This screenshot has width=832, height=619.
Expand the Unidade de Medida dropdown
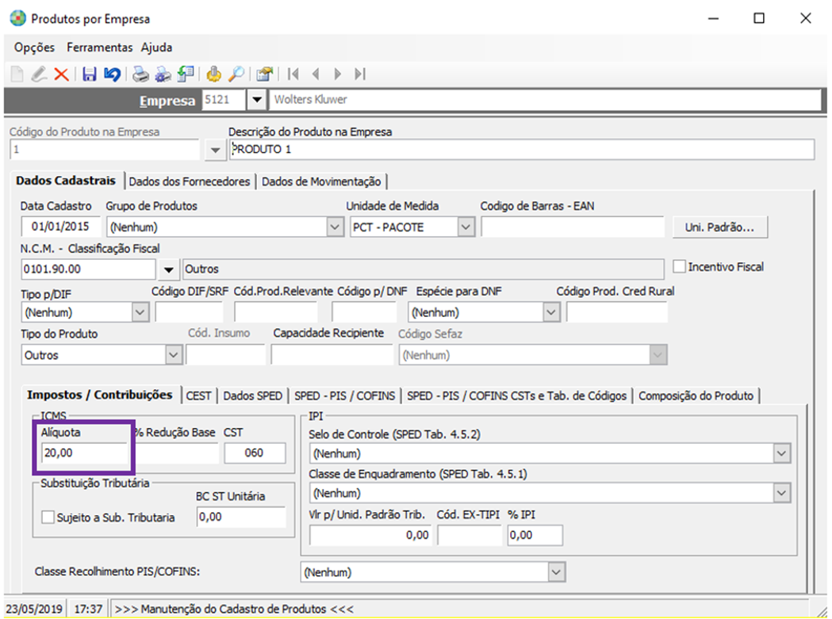(466, 227)
